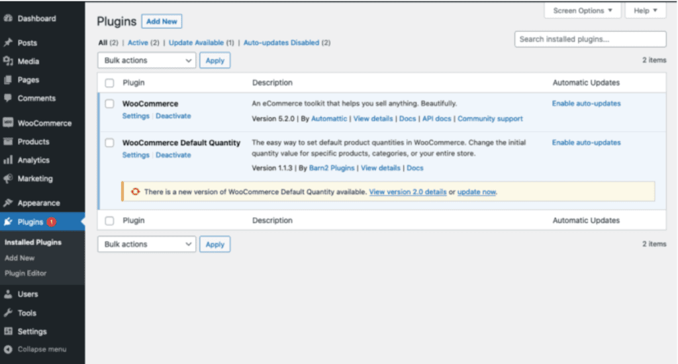
Task: Click the bottom Apply button
Action: pos(215,244)
